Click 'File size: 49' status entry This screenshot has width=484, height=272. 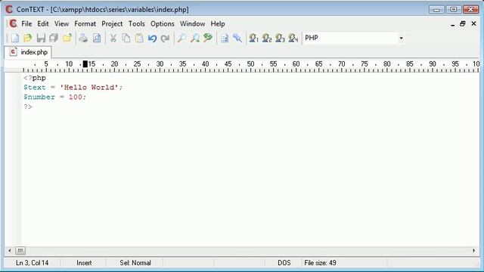pyautogui.click(x=320, y=263)
